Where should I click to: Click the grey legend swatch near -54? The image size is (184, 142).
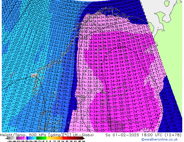coord(9,138)
